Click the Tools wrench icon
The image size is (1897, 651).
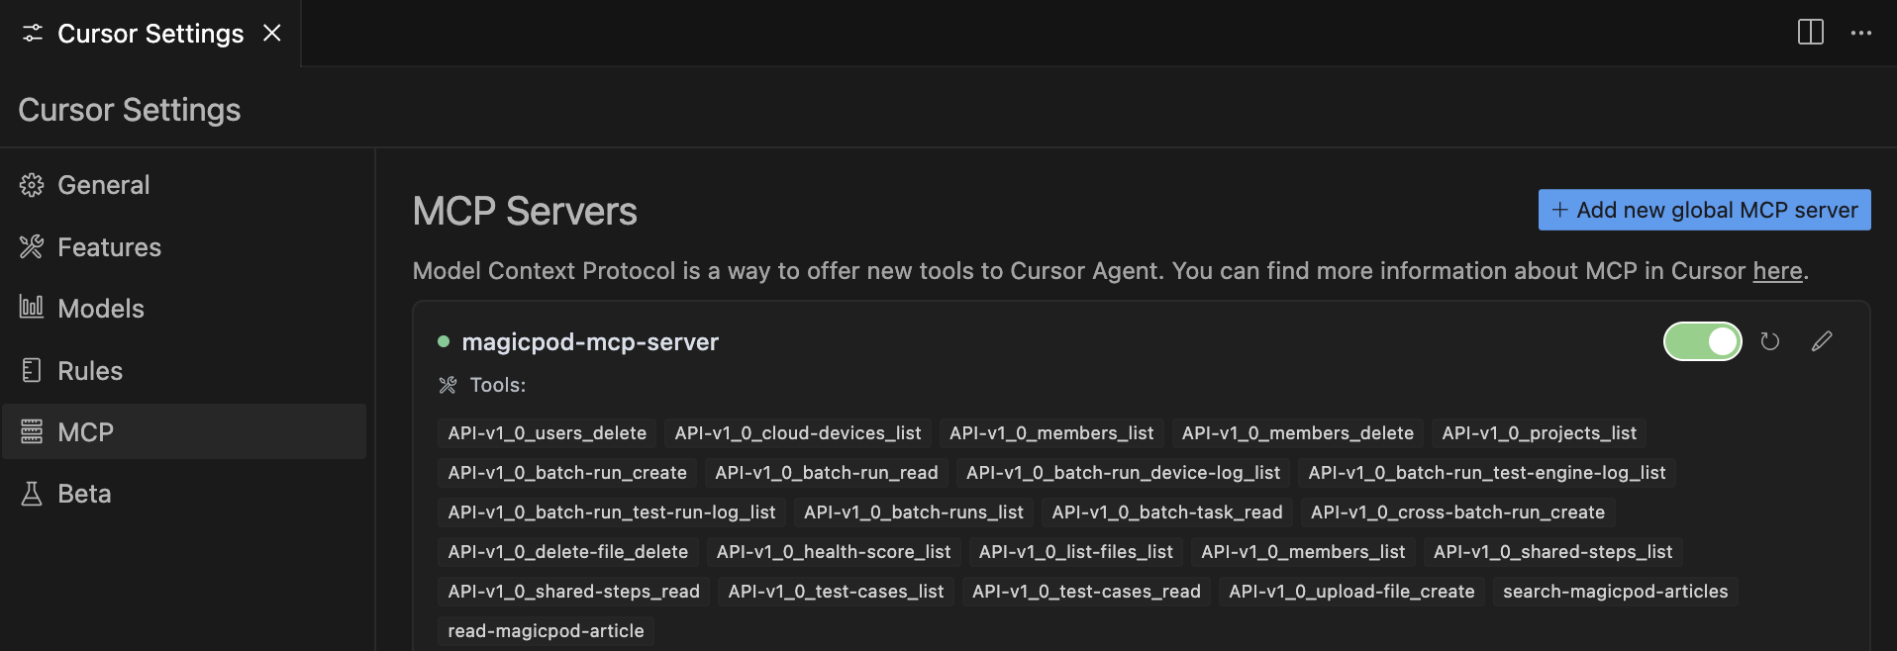[448, 385]
